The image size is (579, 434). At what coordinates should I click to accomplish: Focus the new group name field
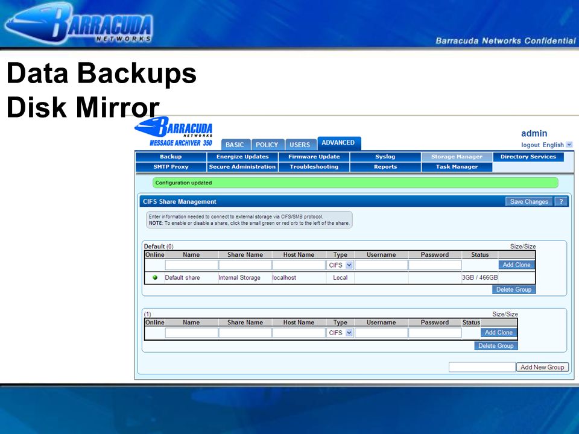(482, 367)
